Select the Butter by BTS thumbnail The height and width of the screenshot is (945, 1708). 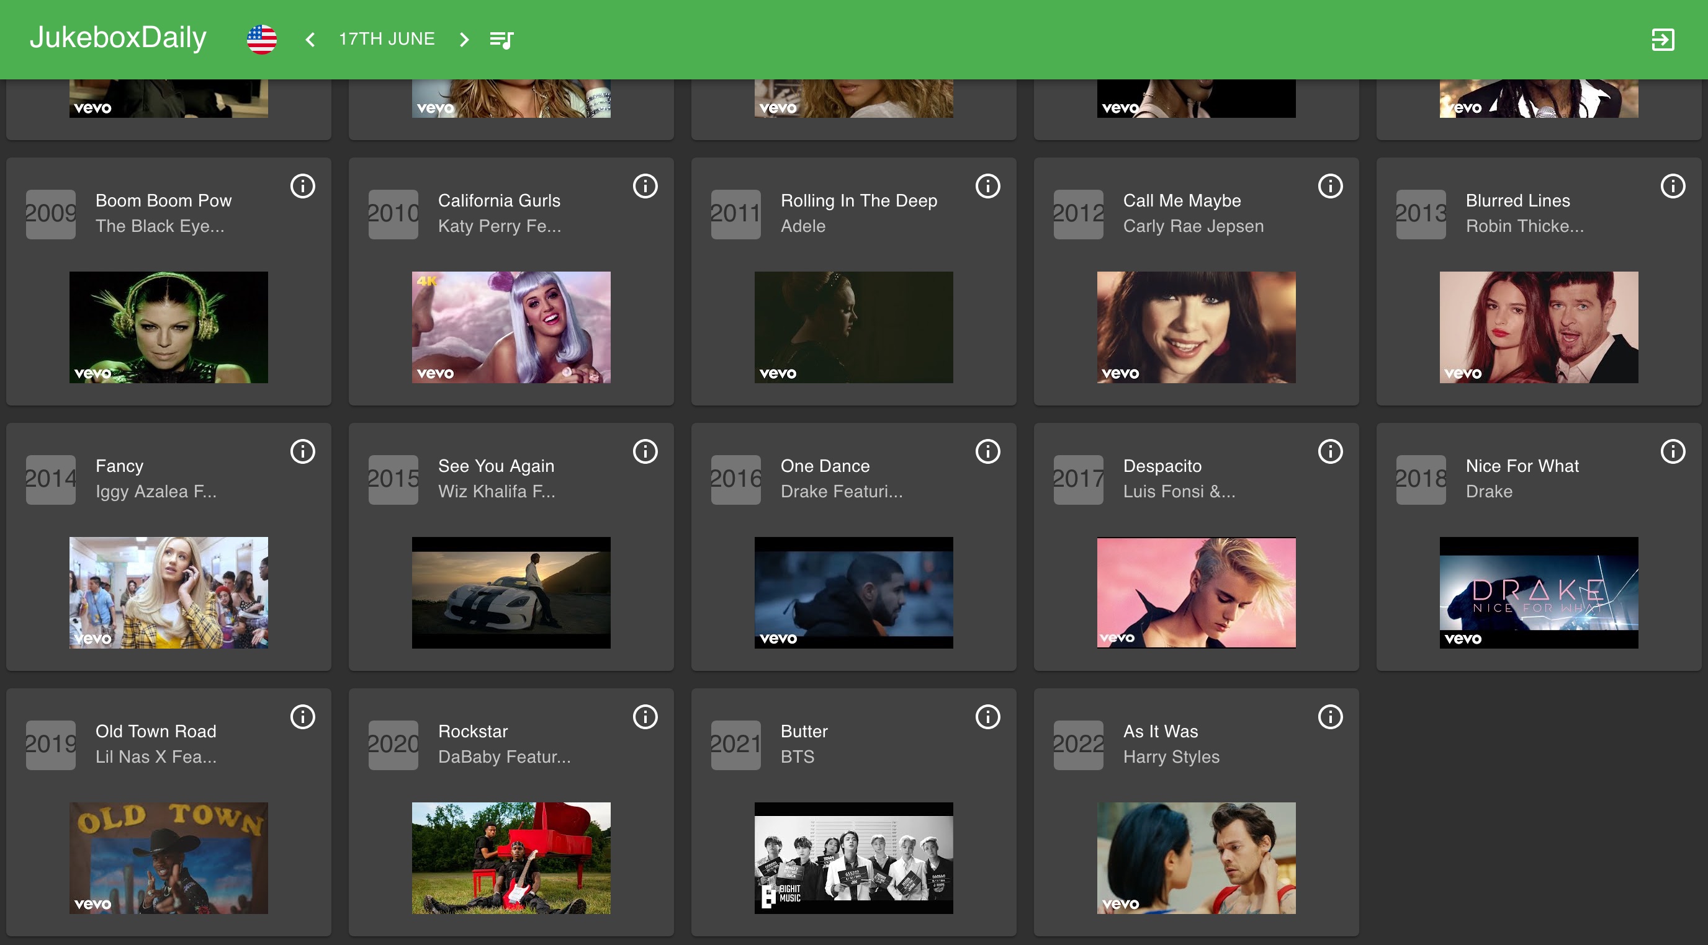pyautogui.click(x=853, y=858)
